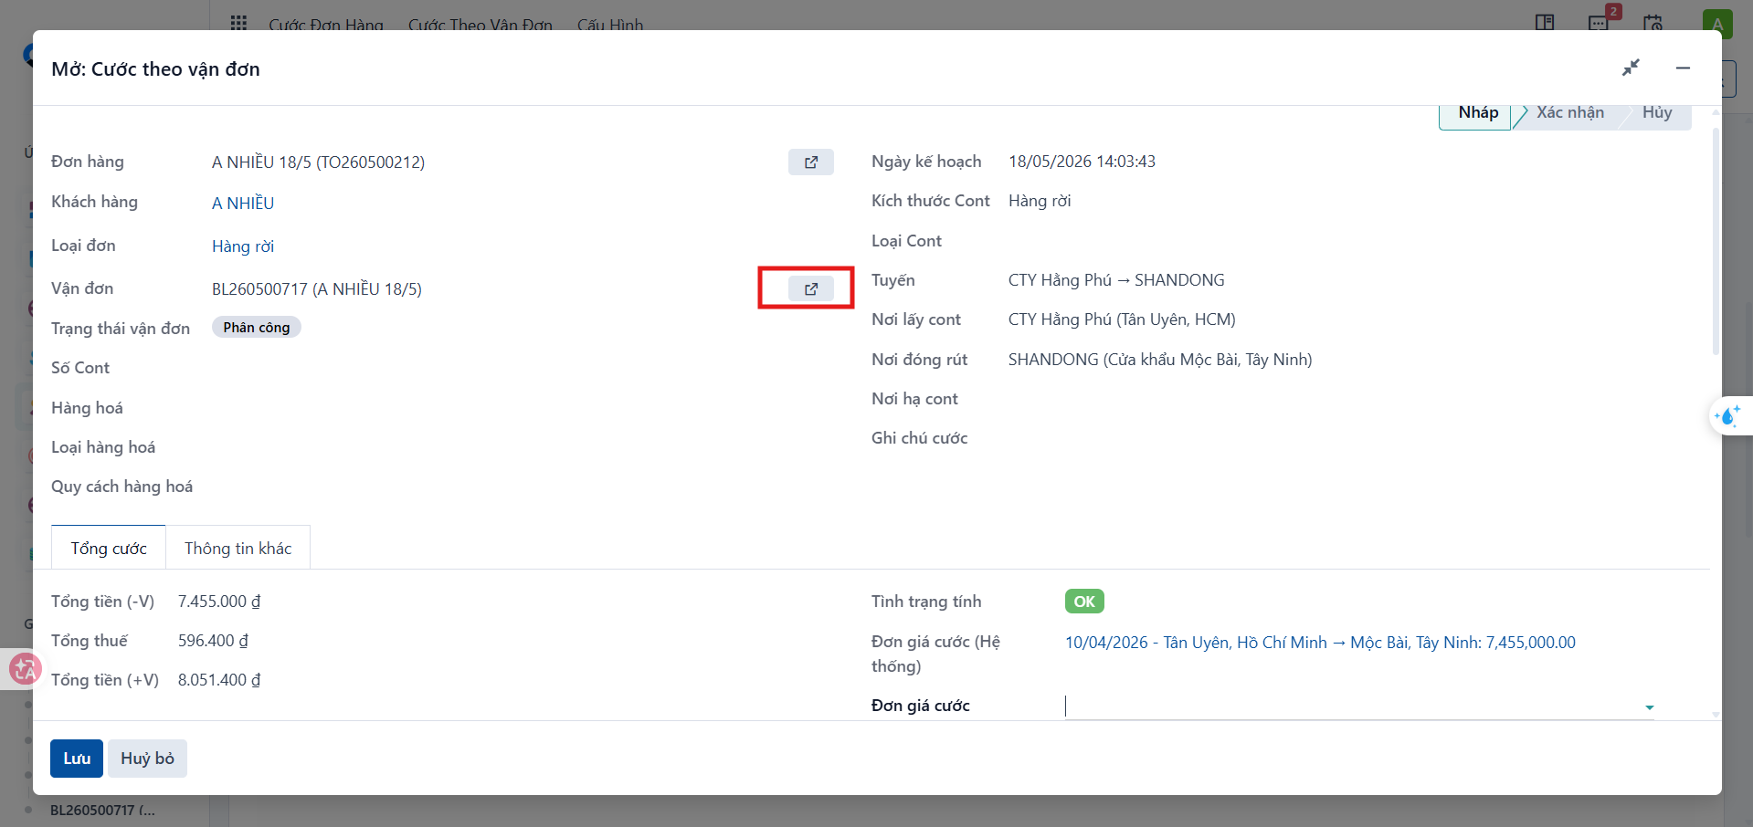
Task: Open the Đơn hàng record via external link icon
Action: coord(811,162)
